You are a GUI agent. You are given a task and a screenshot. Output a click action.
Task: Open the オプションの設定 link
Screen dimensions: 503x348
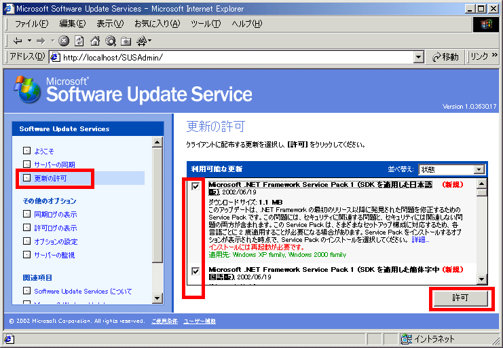point(56,241)
